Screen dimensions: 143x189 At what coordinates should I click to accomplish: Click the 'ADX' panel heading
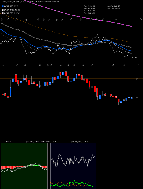[x=55, y=141]
